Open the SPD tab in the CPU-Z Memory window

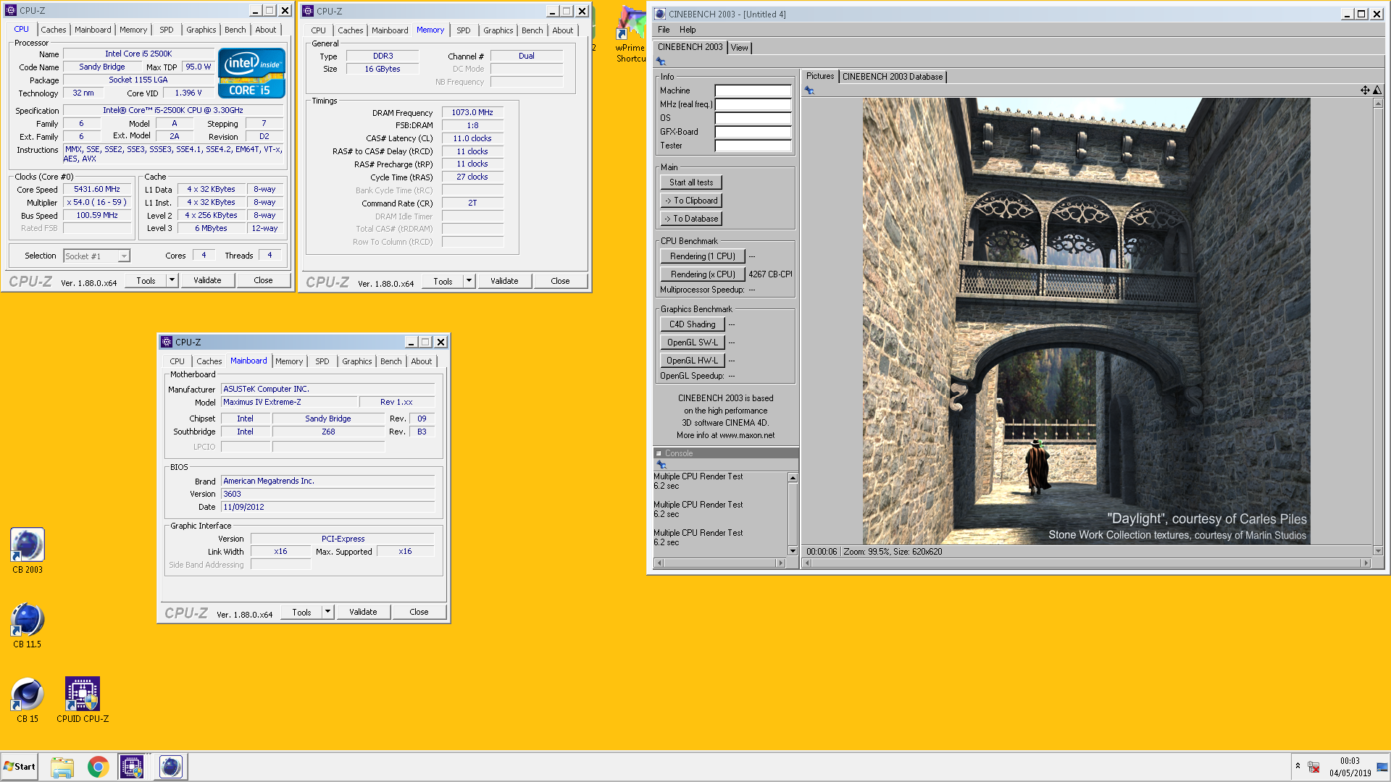pyautogui.click(x=464, y=30)
